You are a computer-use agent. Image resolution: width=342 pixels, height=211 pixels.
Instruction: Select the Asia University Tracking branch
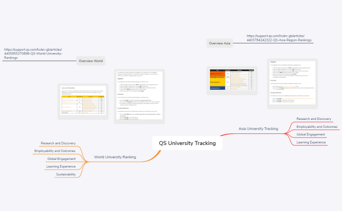258,128
